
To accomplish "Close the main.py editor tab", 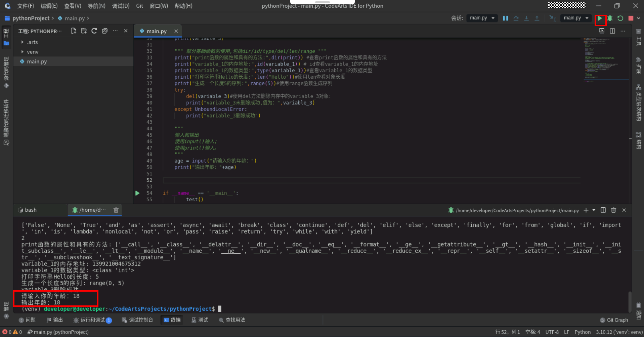I will (x=176, y=31).
